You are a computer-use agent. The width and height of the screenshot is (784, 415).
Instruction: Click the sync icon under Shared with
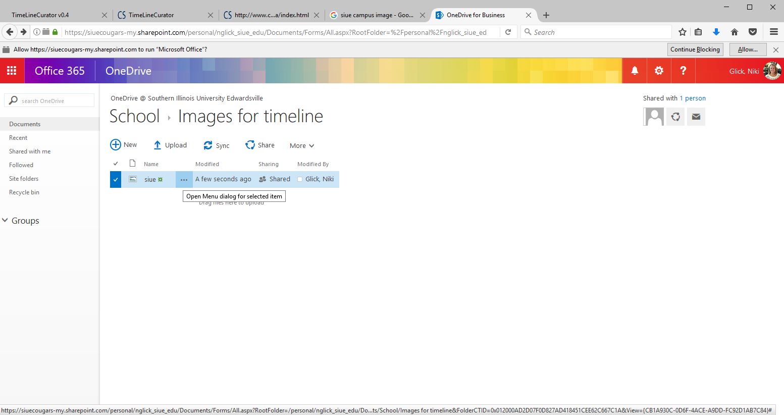click(x=675, y=117)
